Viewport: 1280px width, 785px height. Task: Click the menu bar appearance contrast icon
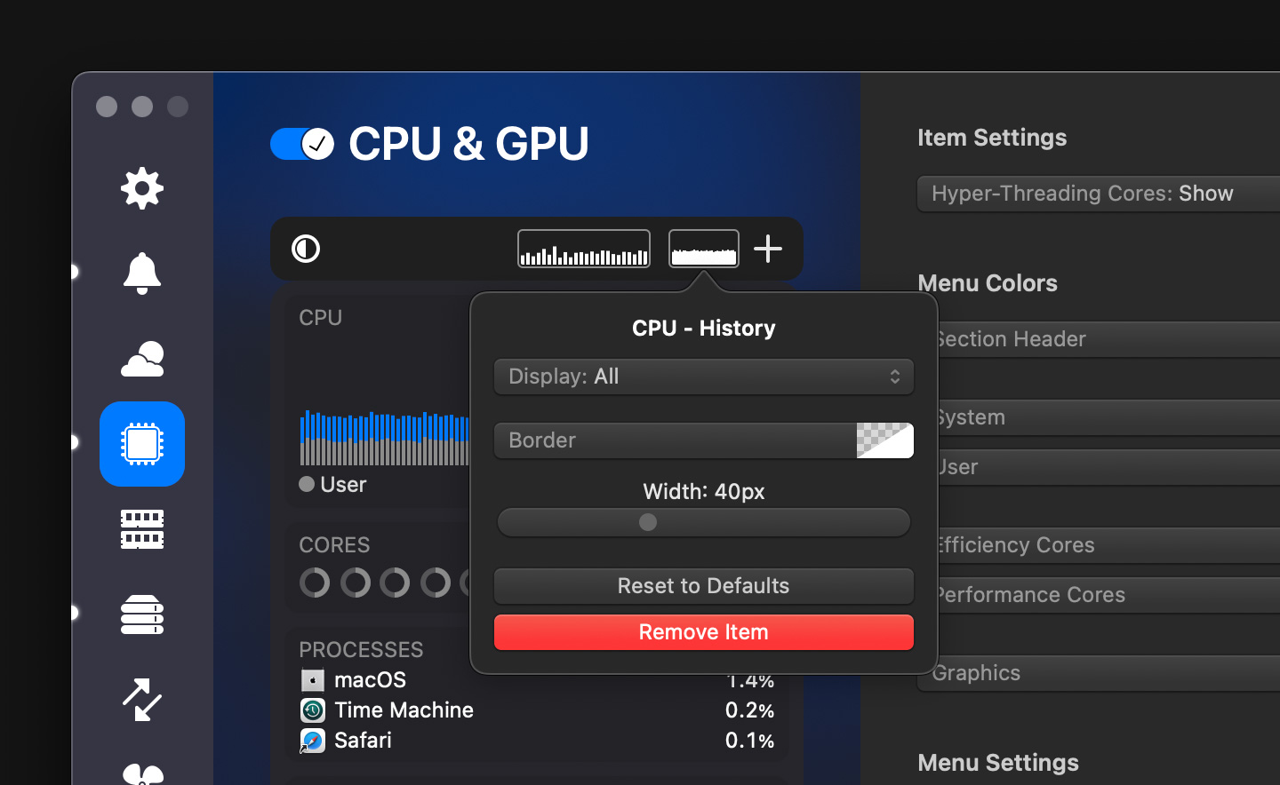306,249
